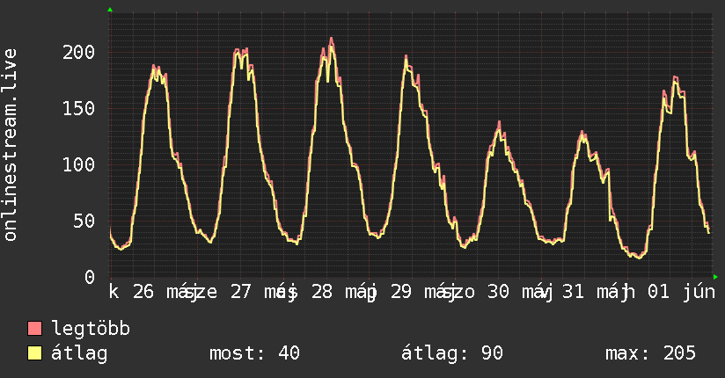Click the legtöbb legend label
Image resolution: width=725 pixels, height=378 pixels.
[x=91, y=328]
